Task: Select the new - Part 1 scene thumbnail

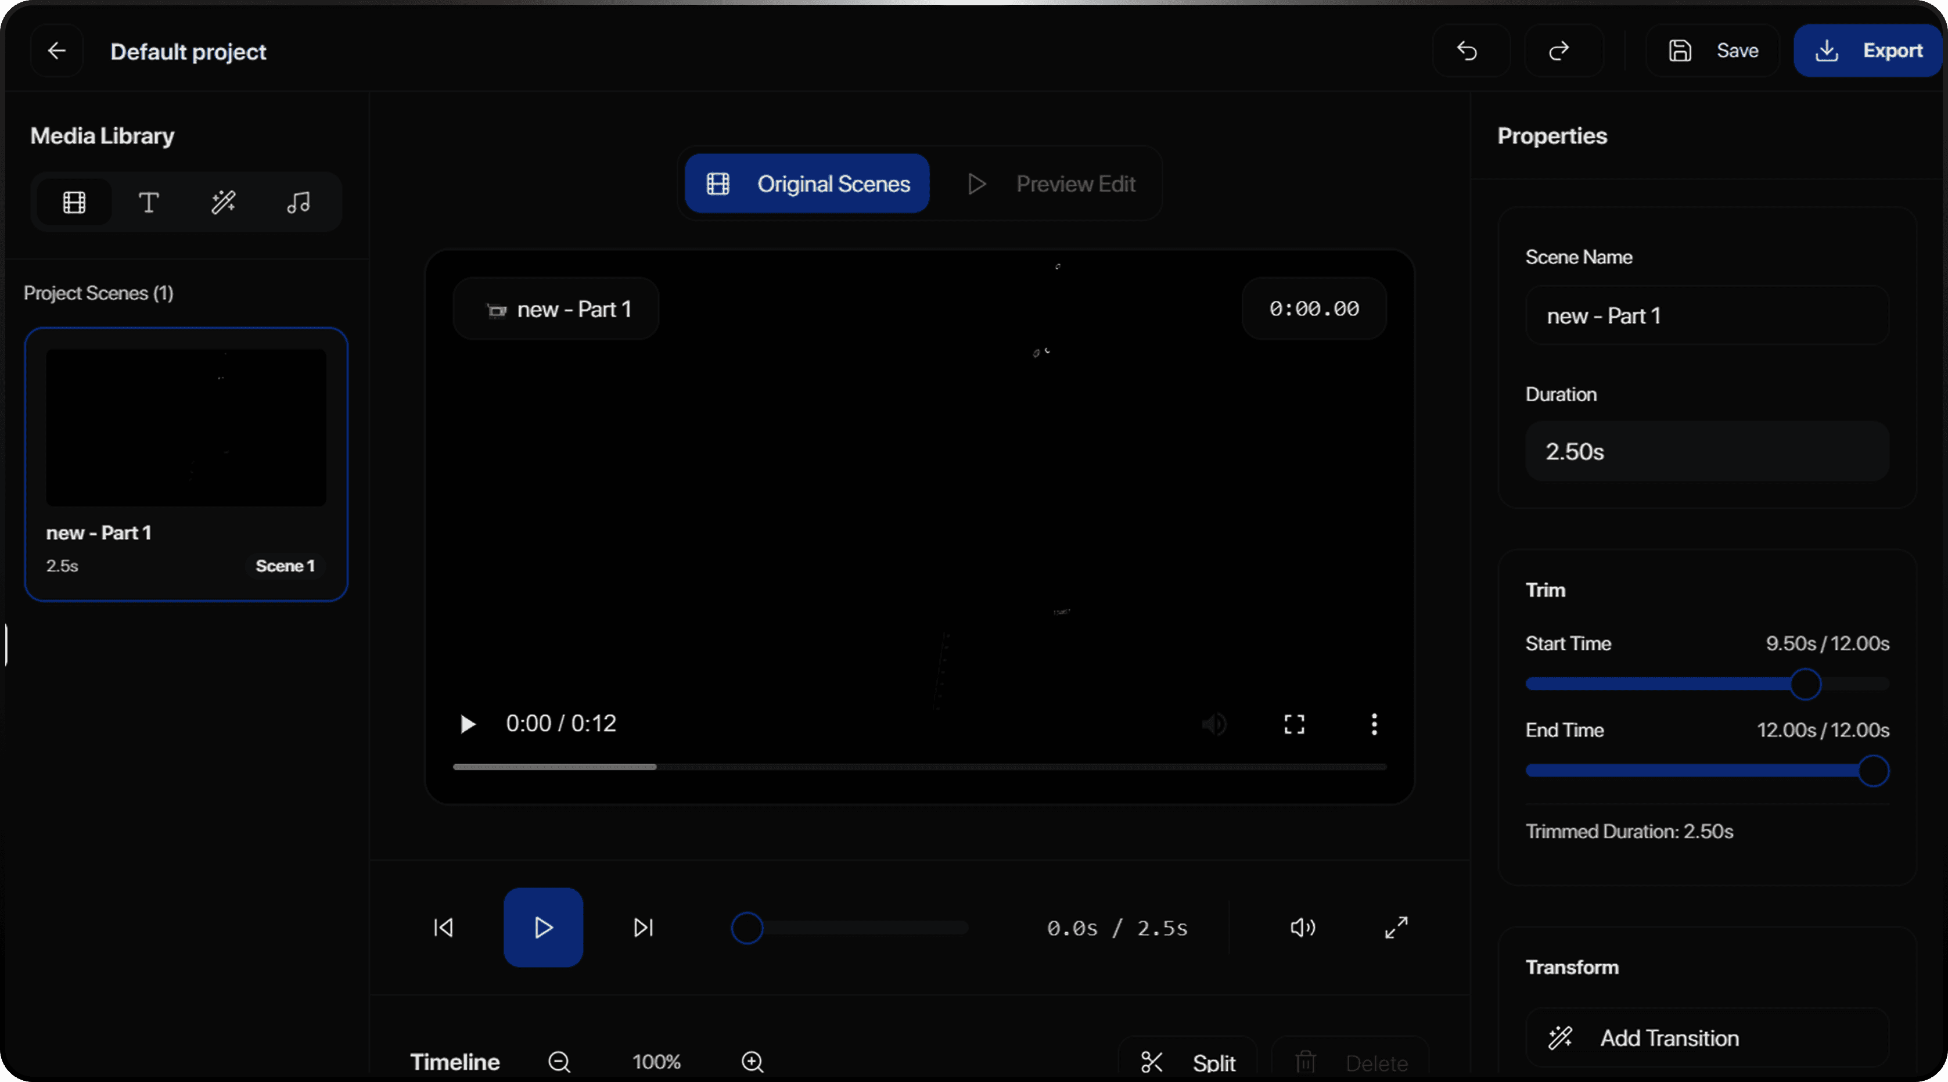Action: coord(186,427)
